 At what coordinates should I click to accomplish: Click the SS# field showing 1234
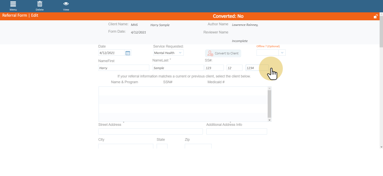pos(257,68)
